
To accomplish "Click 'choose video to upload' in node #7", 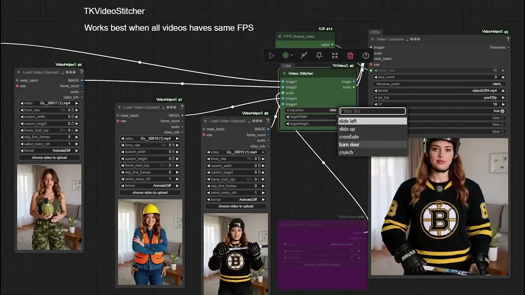I will [x=150, y=193].
